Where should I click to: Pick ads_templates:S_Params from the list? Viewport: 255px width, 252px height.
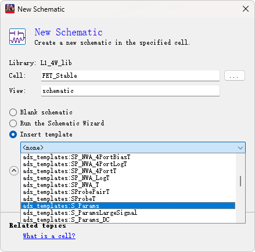click(128, 206)
